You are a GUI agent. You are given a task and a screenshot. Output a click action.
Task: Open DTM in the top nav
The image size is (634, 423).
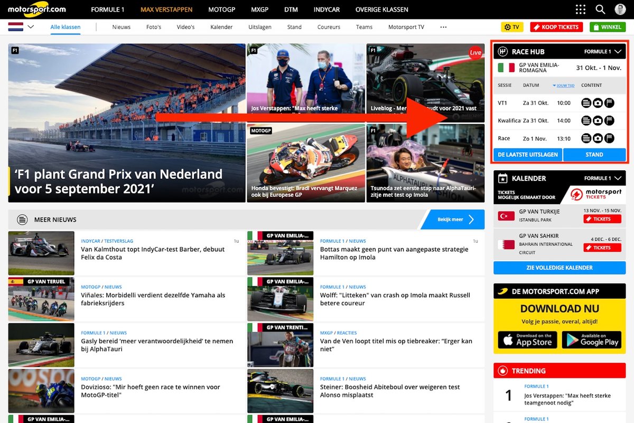(291, 10)
